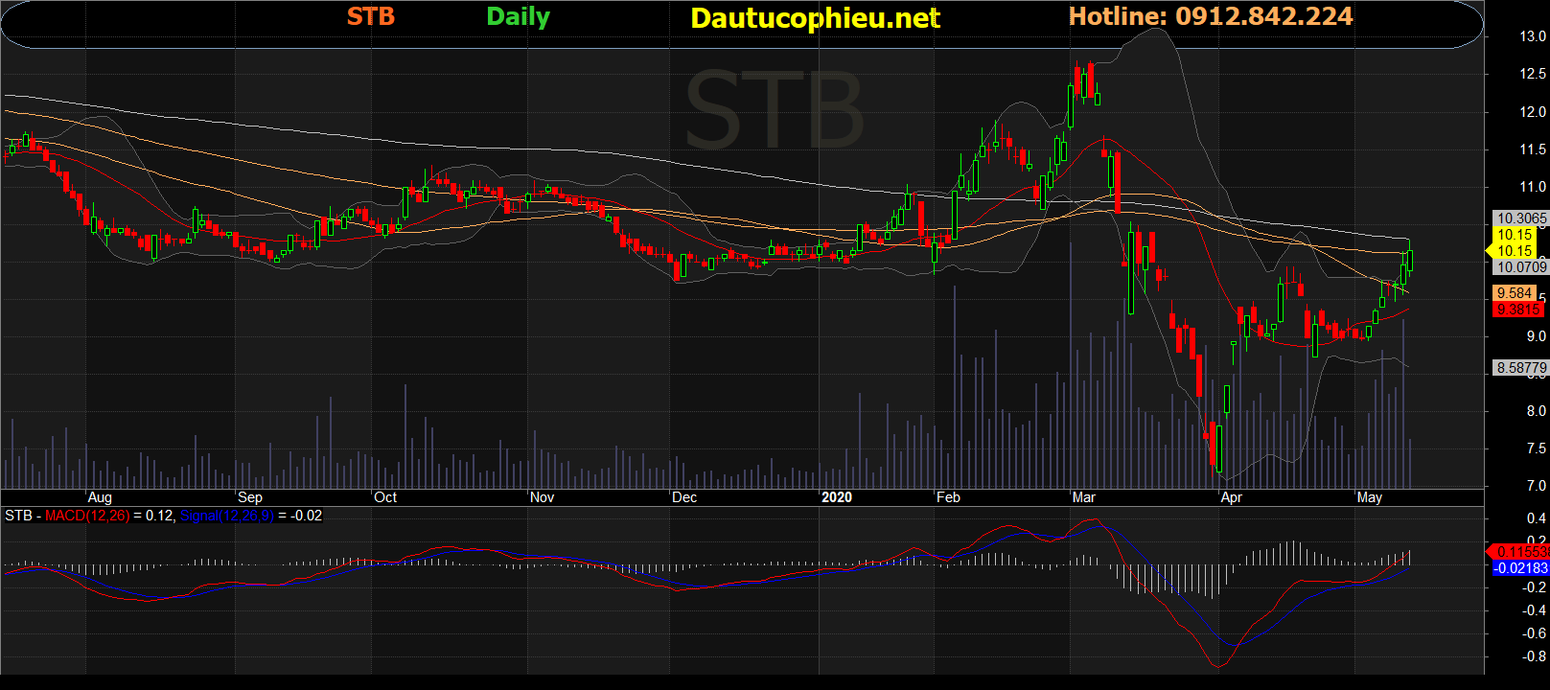
Task: Select the gray 8.58779 lower band tag
Action: [1521, 368]
